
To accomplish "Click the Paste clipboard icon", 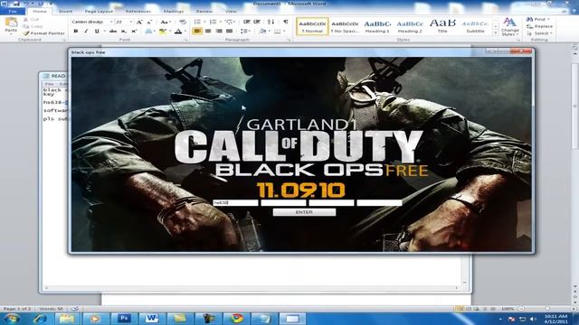I will coord(11,23).
